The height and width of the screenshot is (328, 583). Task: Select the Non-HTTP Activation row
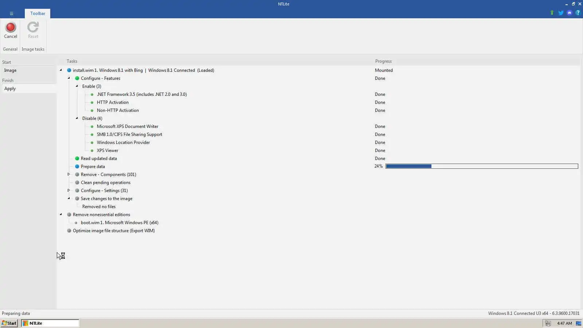click(118, 110)
